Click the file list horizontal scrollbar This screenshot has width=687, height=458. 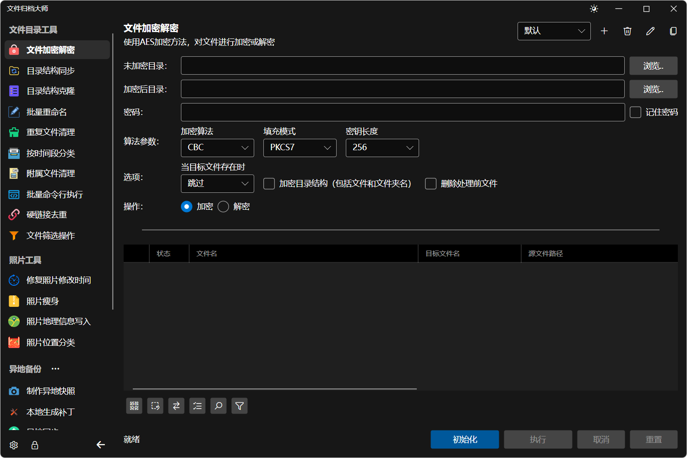tap(275, 389)
